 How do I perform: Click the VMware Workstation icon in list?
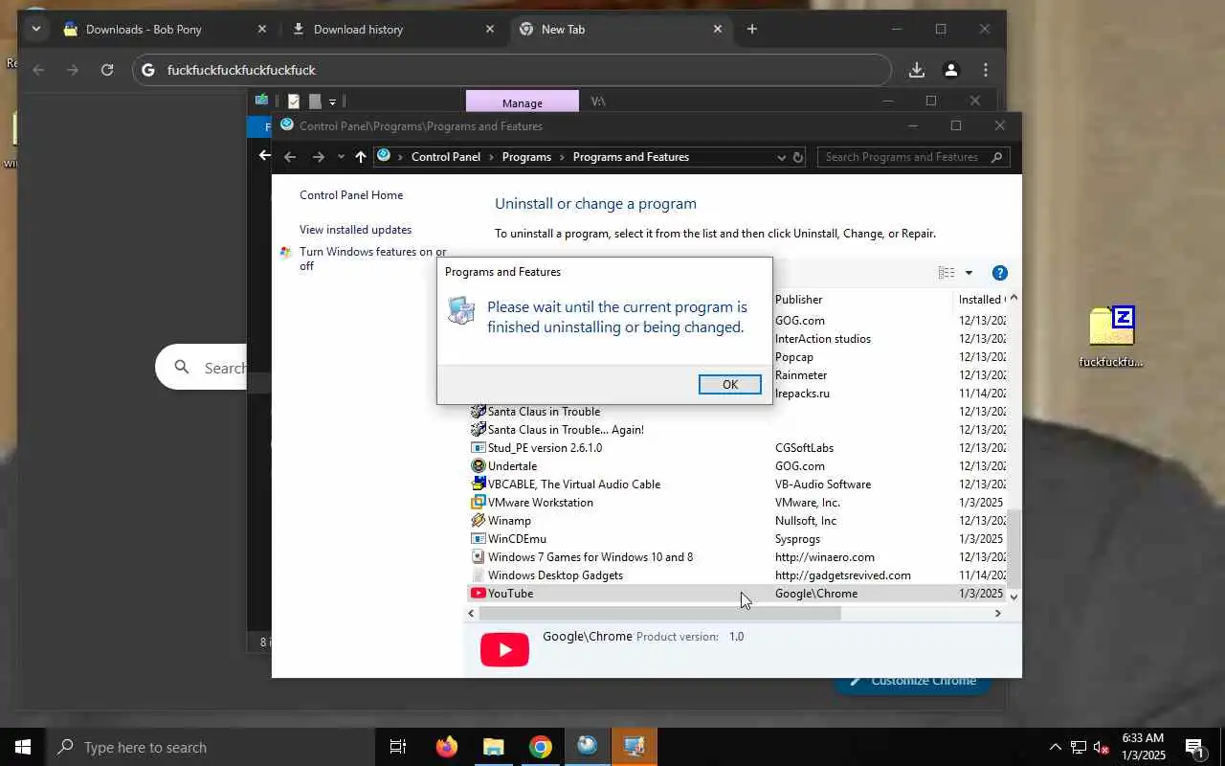point(479,503)
